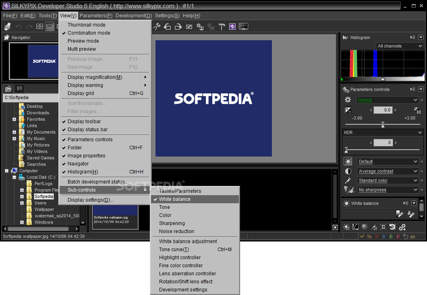The image size is (427, 295).
Task: Toggle Image properties panel visibility
Action: 105,156
